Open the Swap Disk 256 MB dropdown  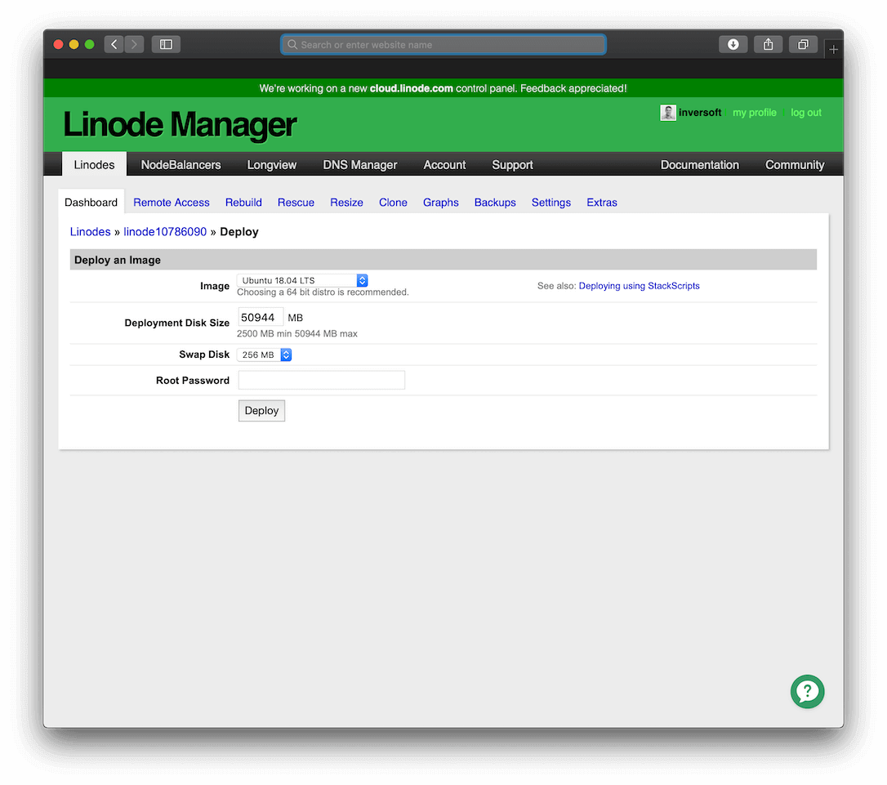point(265,355)
